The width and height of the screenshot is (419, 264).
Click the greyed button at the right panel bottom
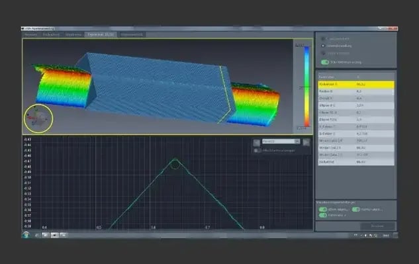pyautogui.click(x=377, y=226)
